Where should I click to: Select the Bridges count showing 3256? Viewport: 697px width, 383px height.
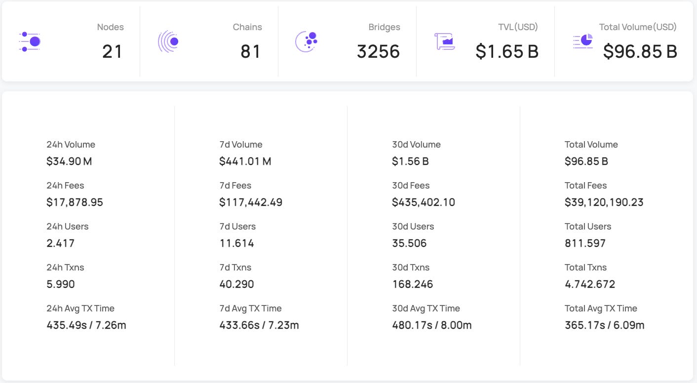point(378,51)
